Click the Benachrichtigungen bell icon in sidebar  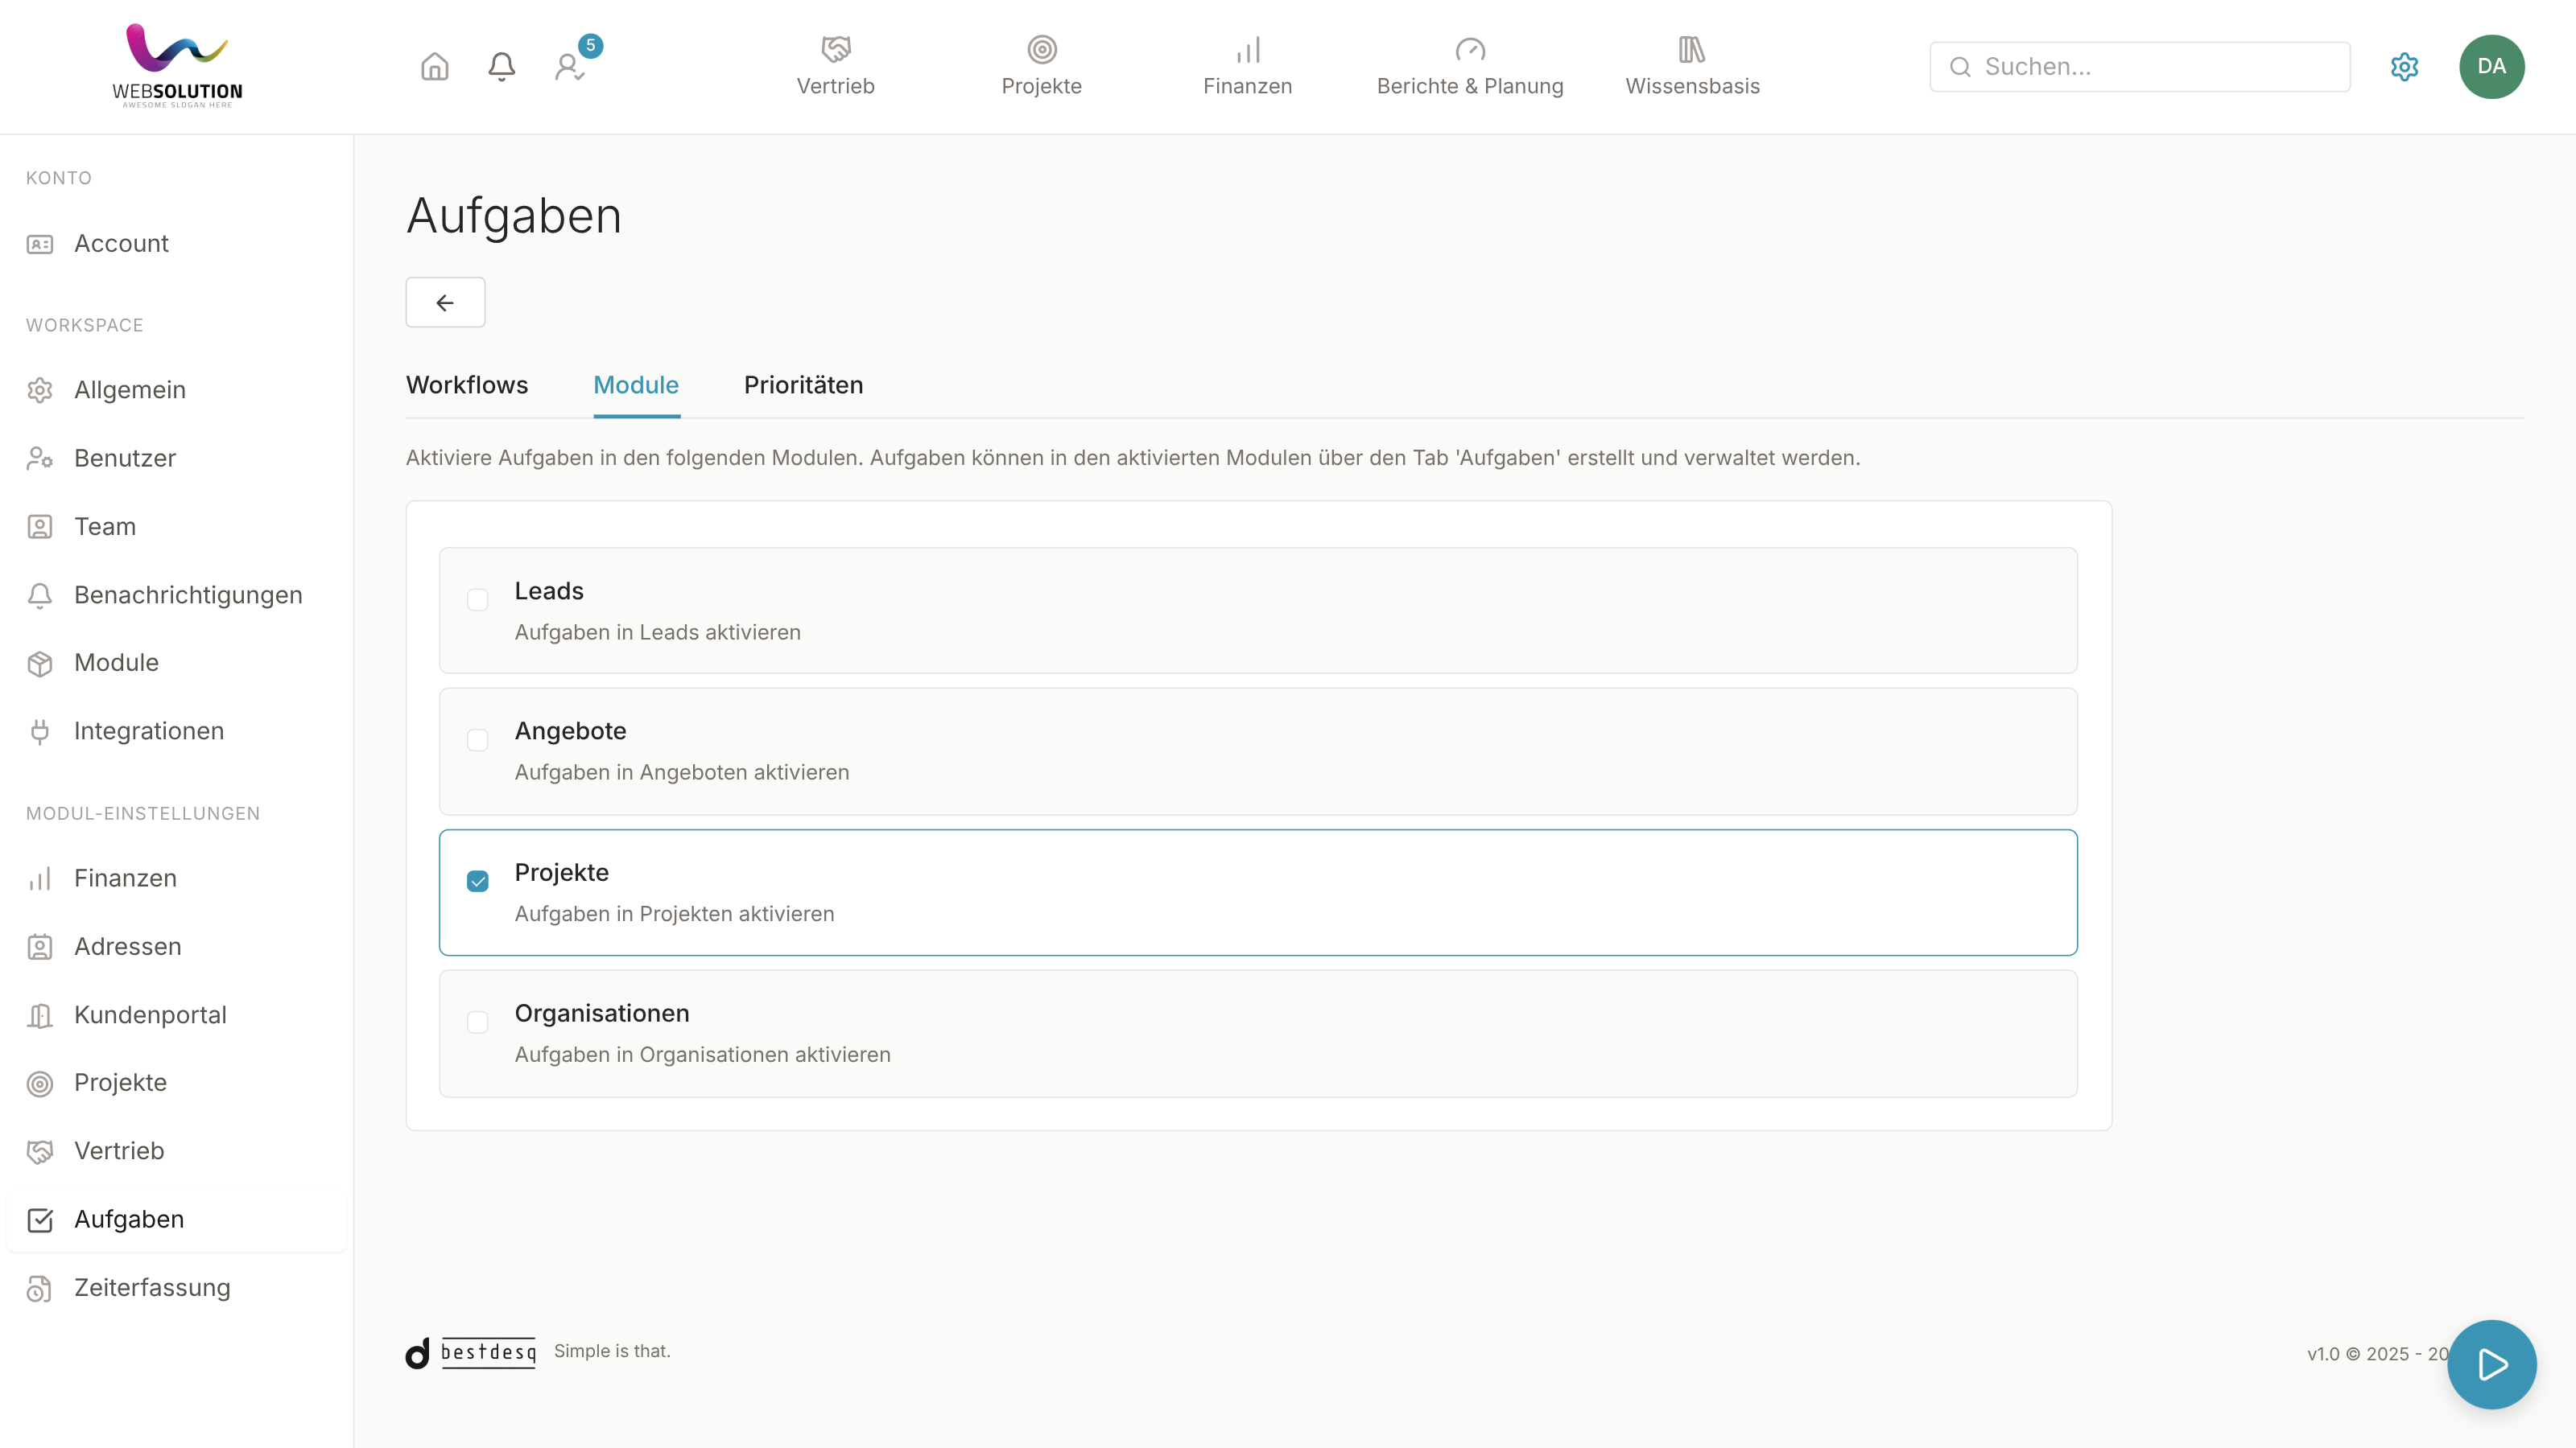pyautogui.click(x=40, y=595)
